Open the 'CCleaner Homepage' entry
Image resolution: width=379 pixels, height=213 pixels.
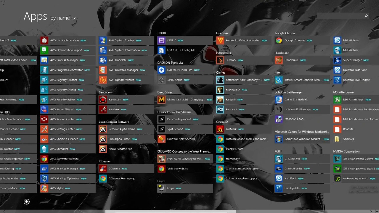click(x=122, y=179)
